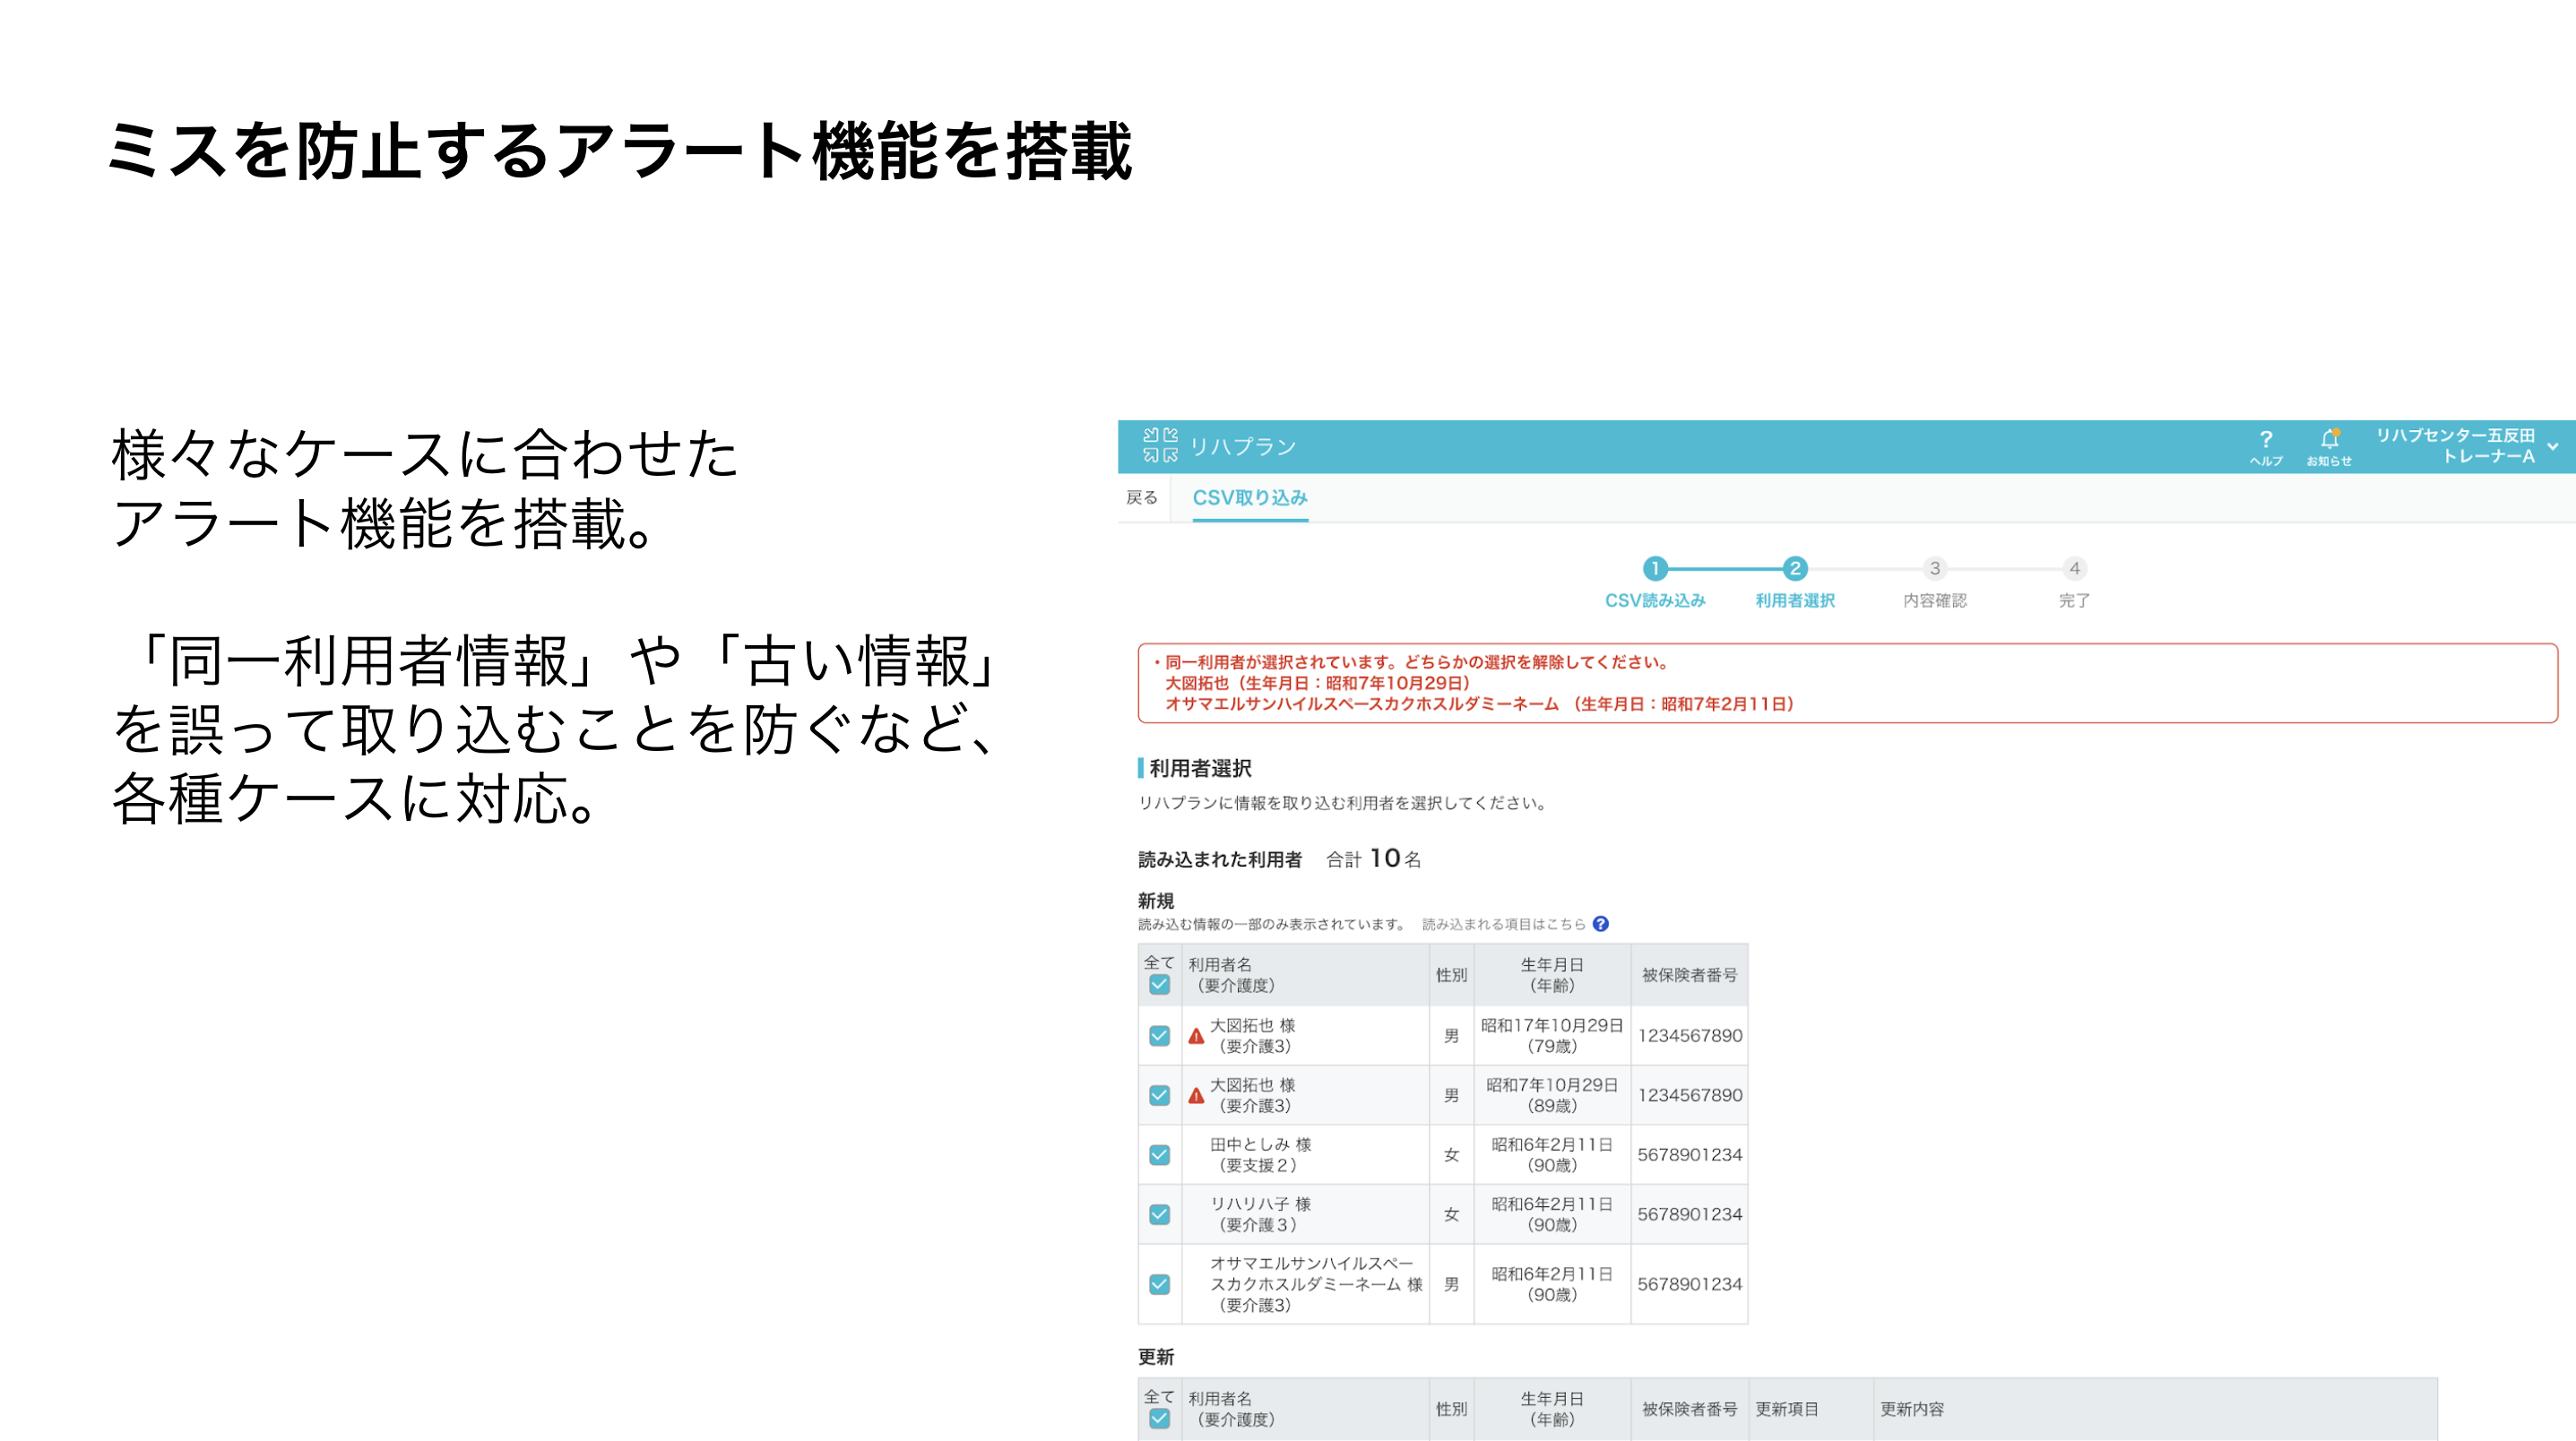Open the ヘルプ question mark icon

click(x=2265, y=440)
